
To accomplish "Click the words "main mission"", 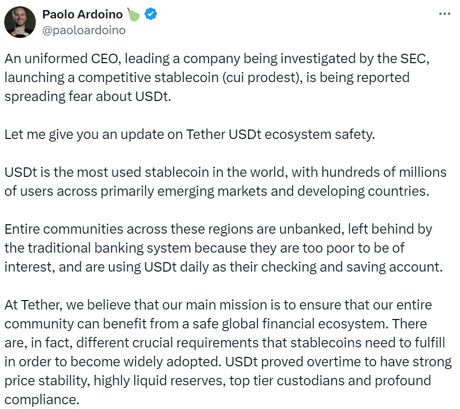I will (223, 305).
